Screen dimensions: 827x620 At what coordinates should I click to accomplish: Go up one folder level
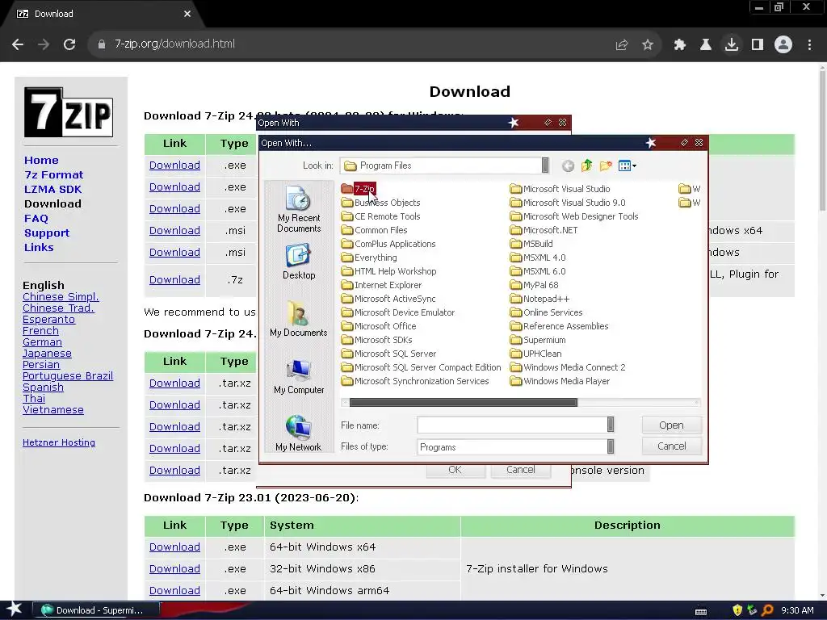click(x=586, y=166)
